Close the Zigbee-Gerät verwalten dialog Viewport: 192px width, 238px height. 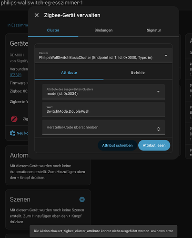[x=37, y=15]
